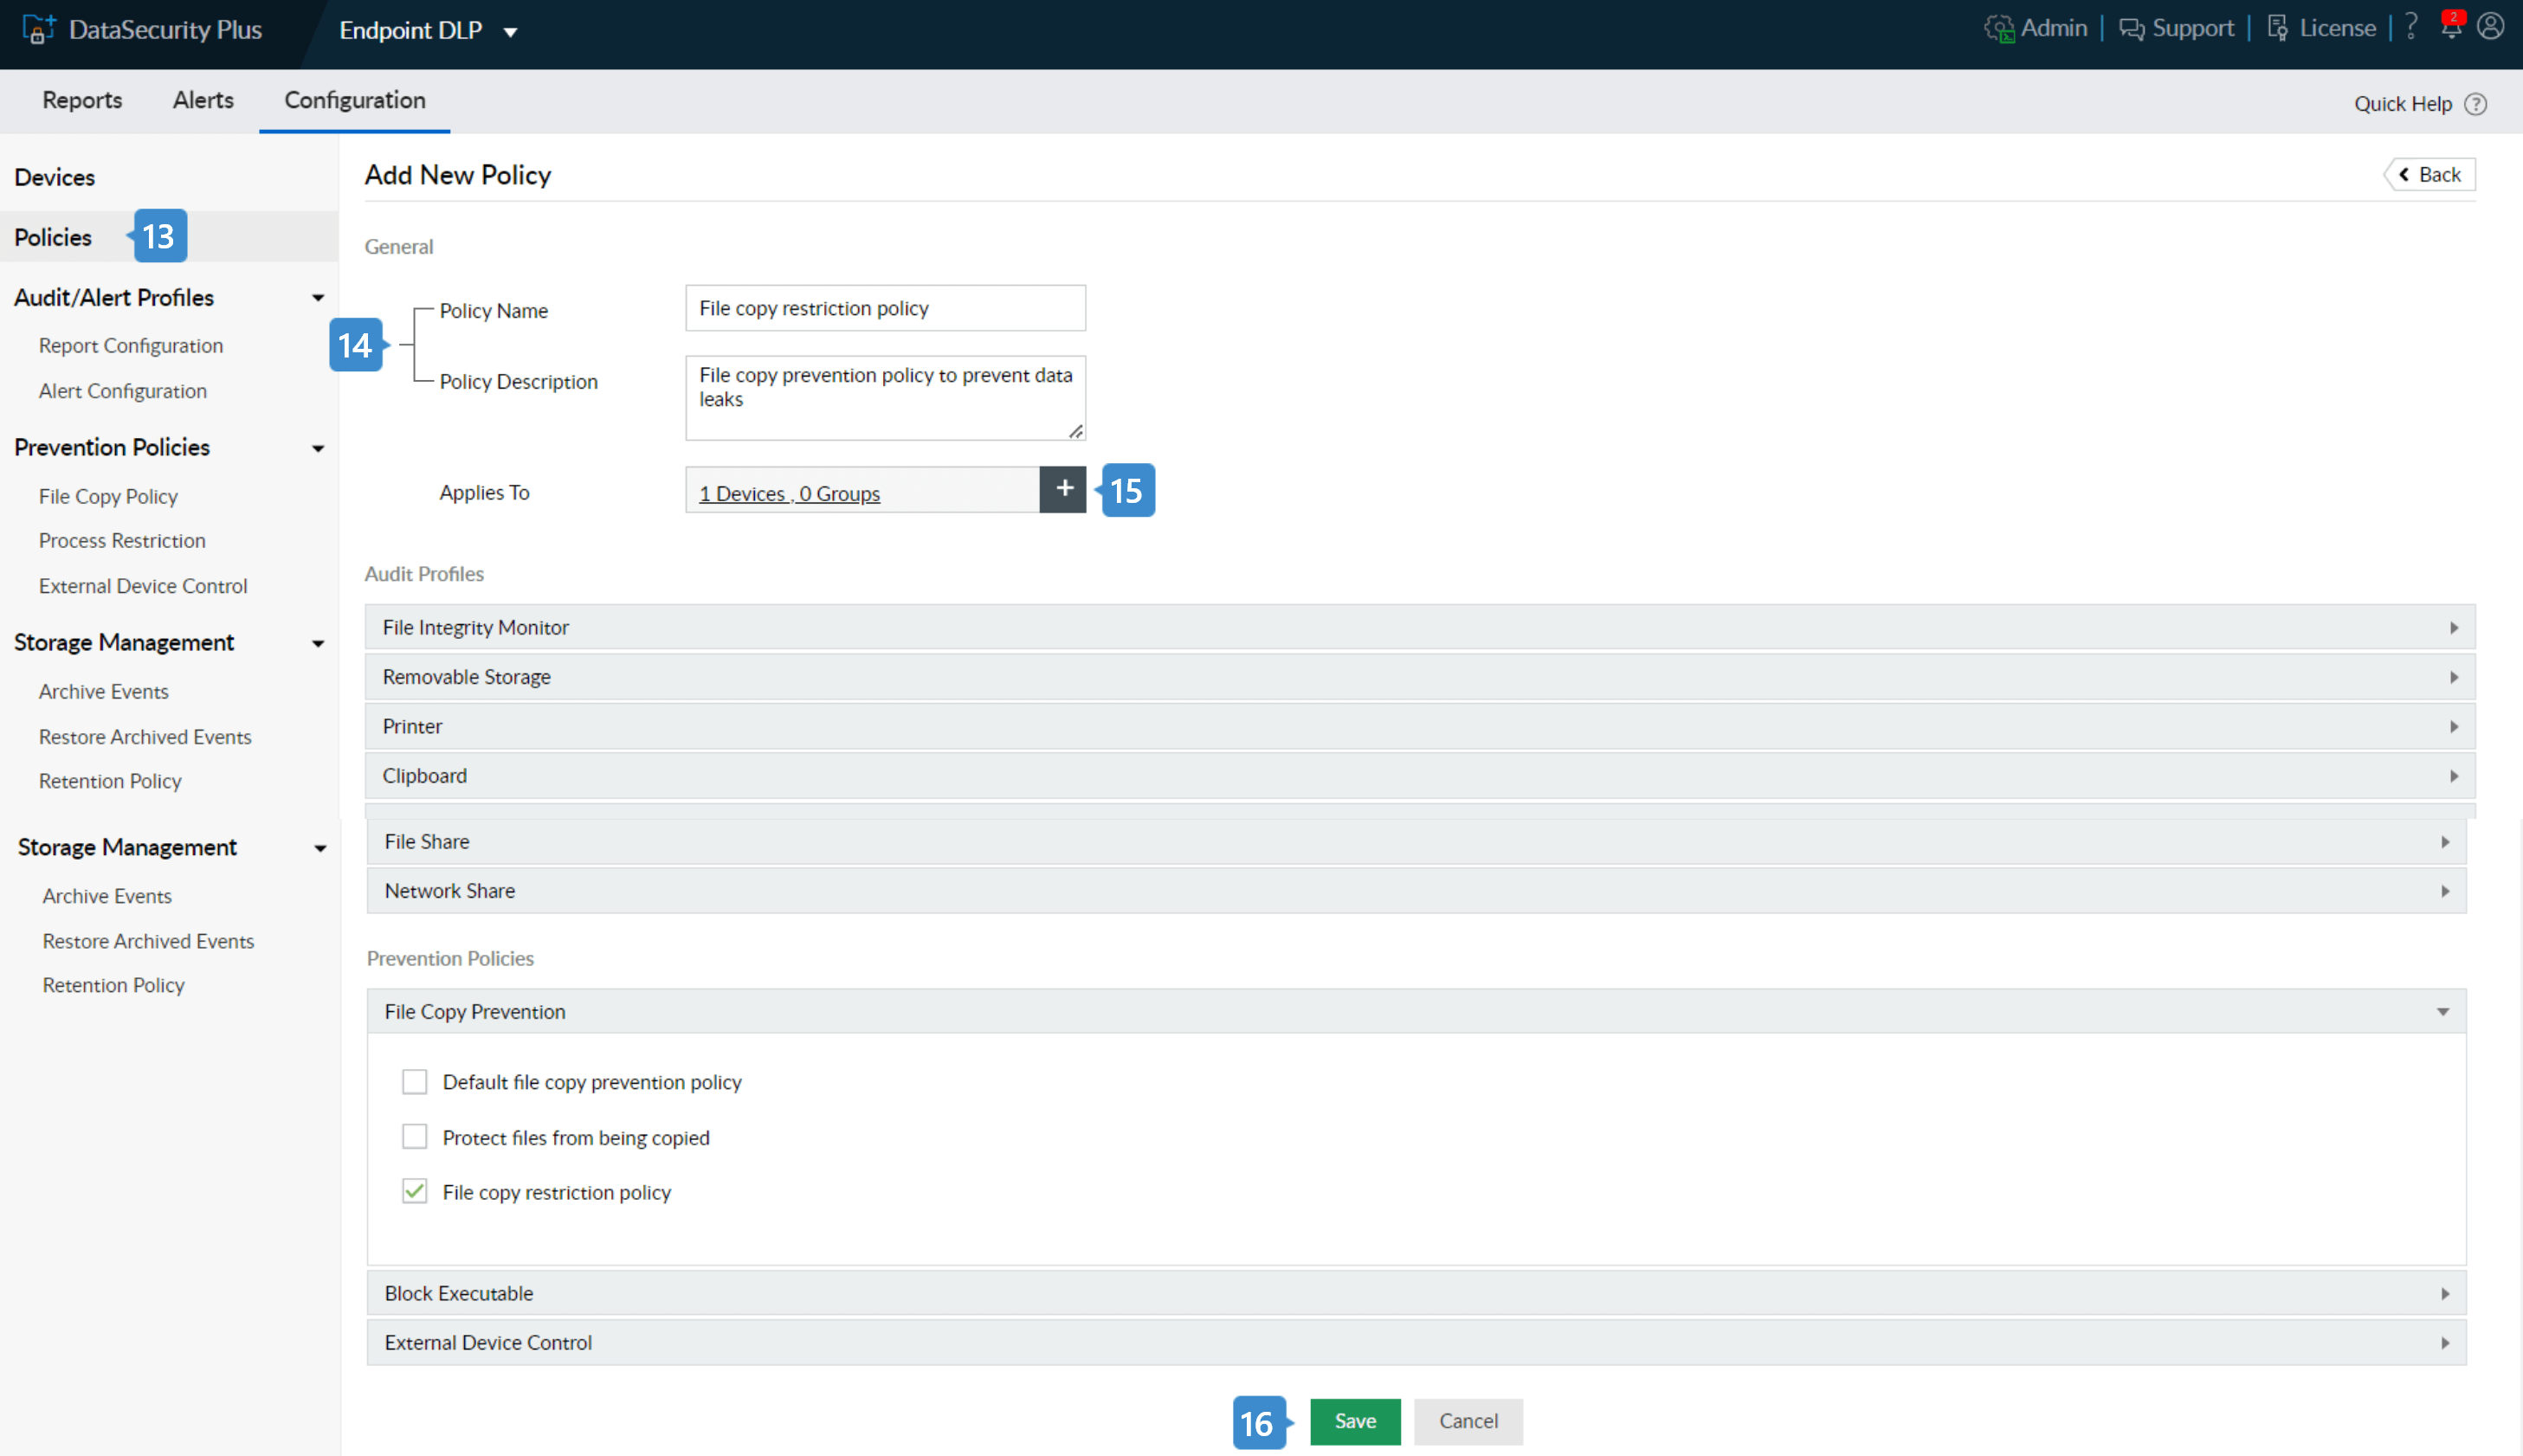
Task: Uncheck File copy restriction policy checkbox
Action: pyautogui.click(x=414, y=1191)
